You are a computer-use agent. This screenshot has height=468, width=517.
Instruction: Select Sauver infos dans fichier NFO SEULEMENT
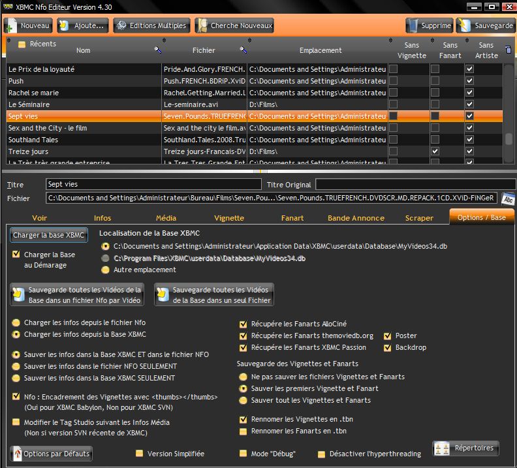pos(16,366)
